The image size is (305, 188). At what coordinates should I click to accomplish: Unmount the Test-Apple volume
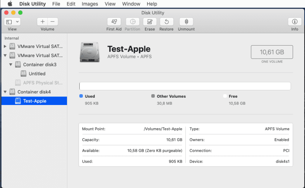point(186,22)
